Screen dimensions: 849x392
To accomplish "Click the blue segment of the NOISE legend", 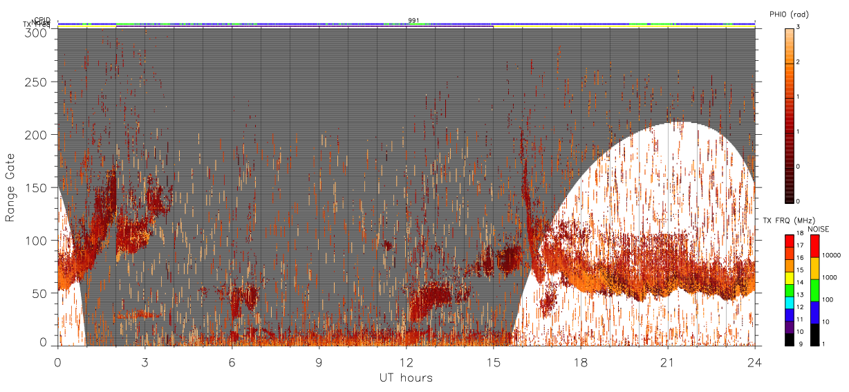I will 814,312.
